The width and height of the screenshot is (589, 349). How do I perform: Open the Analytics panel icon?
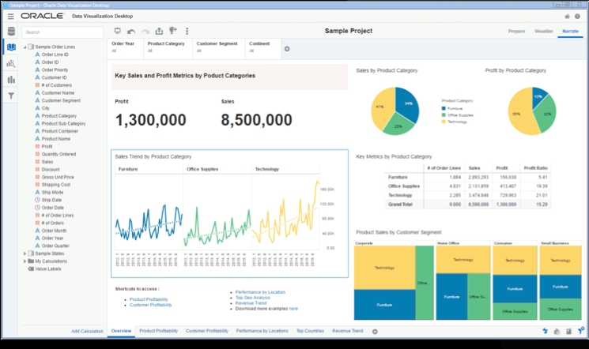11,64
